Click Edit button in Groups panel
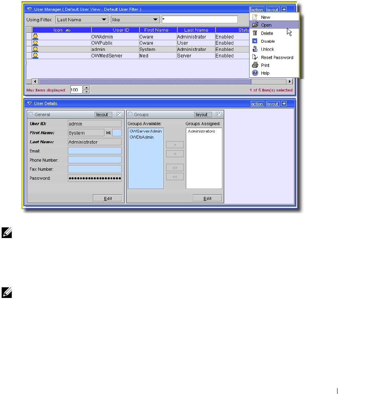The image size is (370, 394). coord(207,198)
